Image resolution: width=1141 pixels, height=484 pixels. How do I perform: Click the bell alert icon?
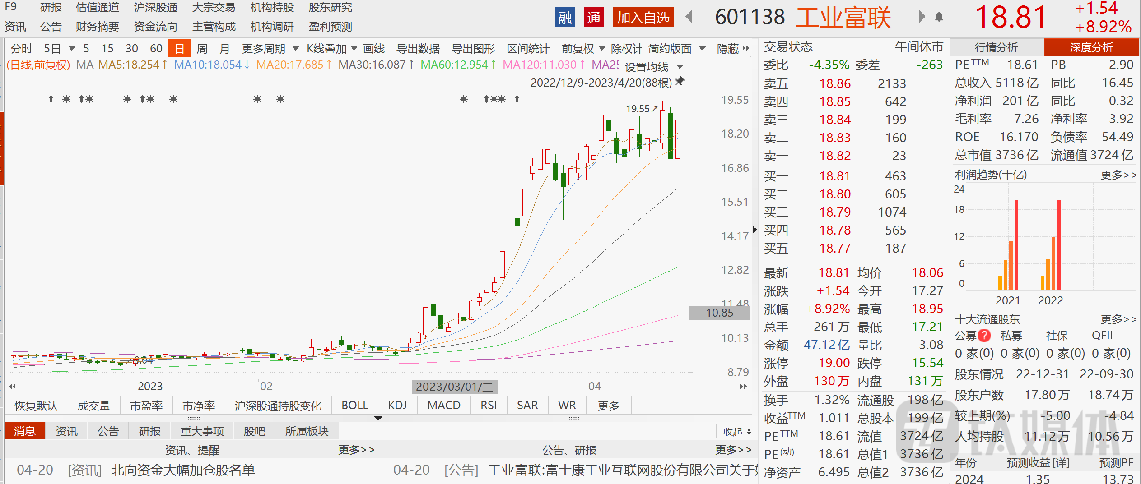[x=939, y=18]
